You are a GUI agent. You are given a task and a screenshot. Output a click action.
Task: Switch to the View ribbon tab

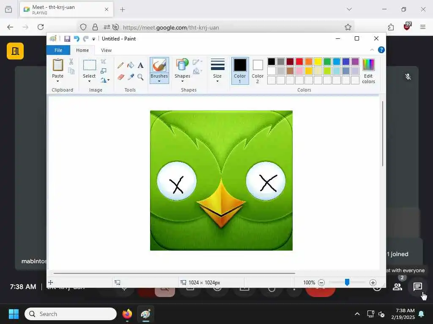tap(106, 50)
